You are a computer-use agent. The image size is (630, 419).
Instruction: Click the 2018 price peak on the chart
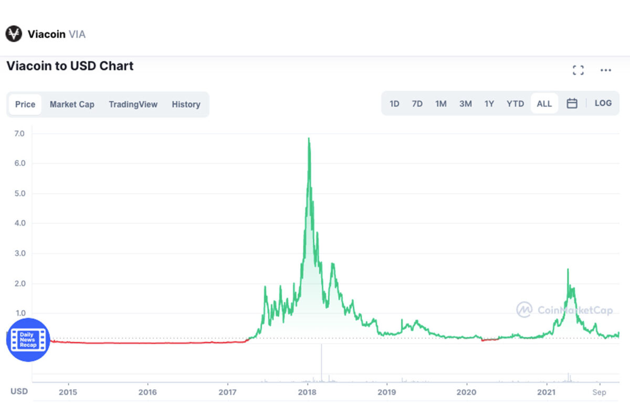click(x=309, y=139)
